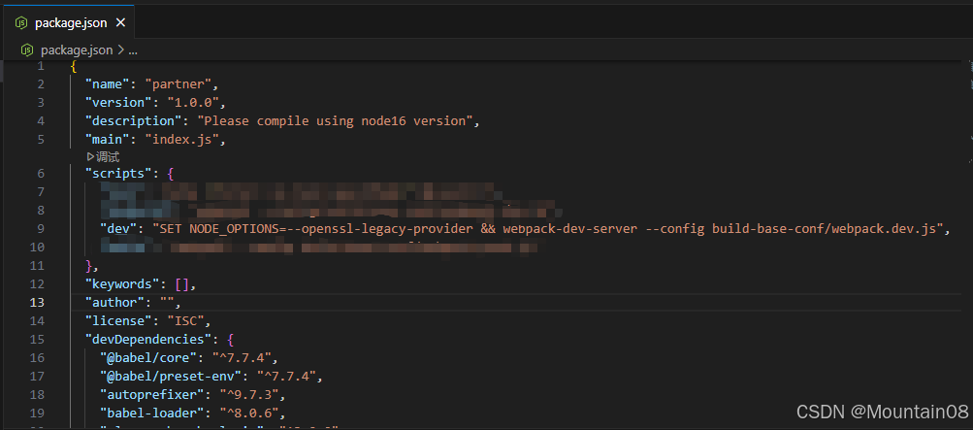Close the package.json tab
This screenshot has width=973, height=430.
[x=121, y=23]
